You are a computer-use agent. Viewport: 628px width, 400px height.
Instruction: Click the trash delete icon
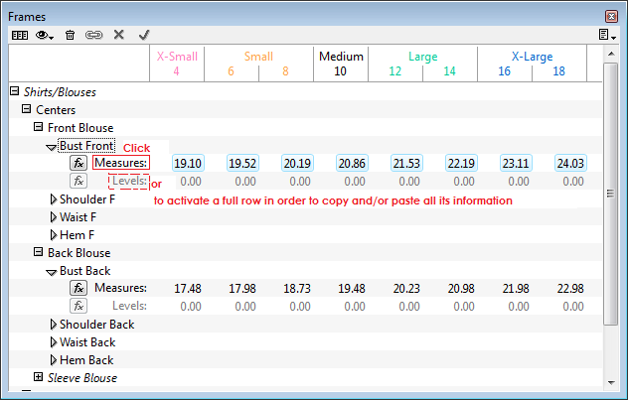click(70, 35)
